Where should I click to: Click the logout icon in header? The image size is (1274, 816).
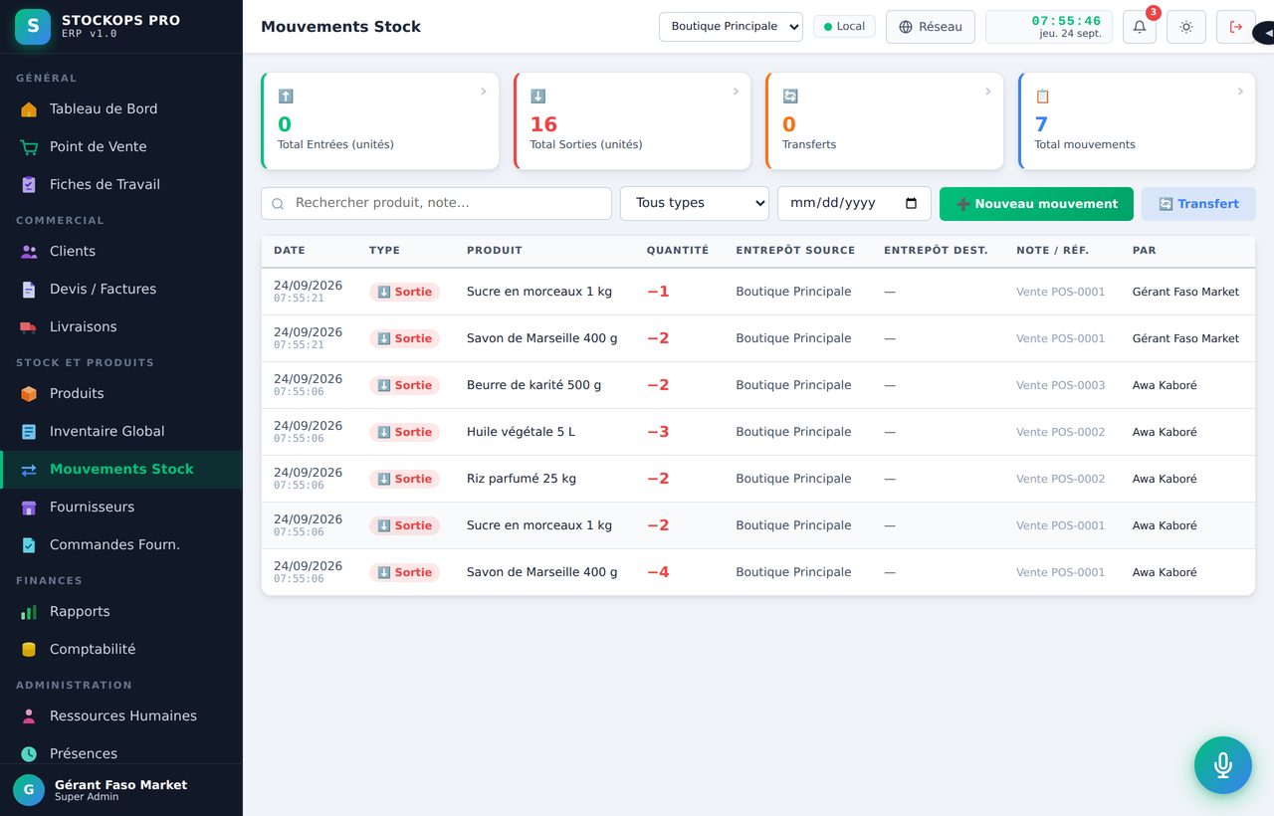[x=1236, y=27]
